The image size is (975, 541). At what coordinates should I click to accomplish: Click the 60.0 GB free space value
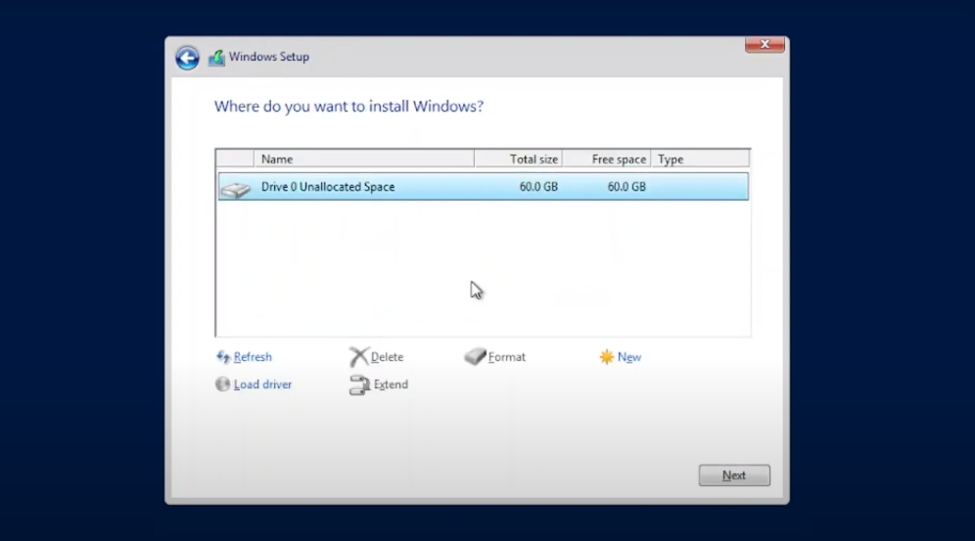627,187
